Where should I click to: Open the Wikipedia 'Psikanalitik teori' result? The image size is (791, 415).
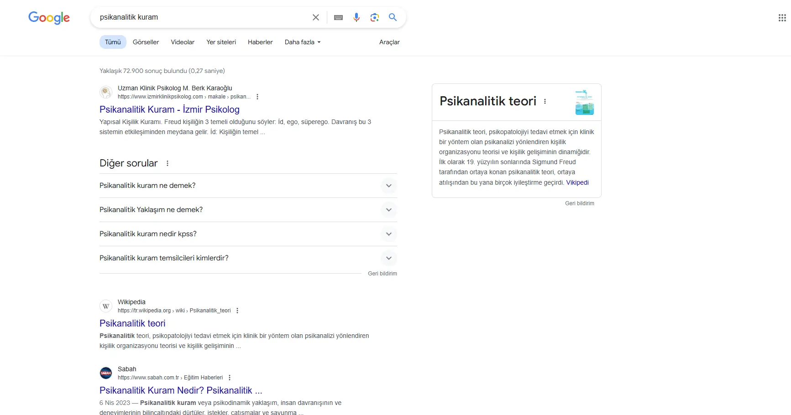132,323
